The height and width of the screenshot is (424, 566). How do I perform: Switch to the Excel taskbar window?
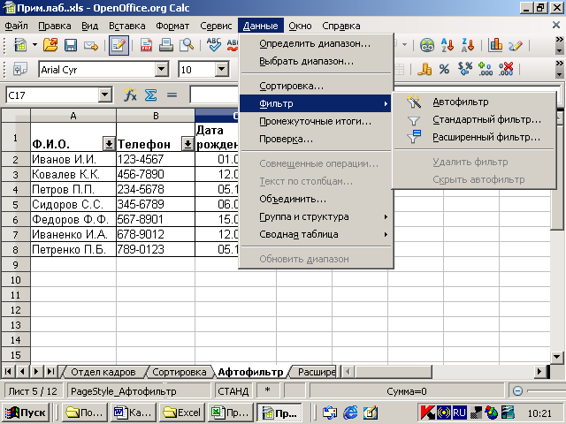pyautogui.click(x=182, y=413)
